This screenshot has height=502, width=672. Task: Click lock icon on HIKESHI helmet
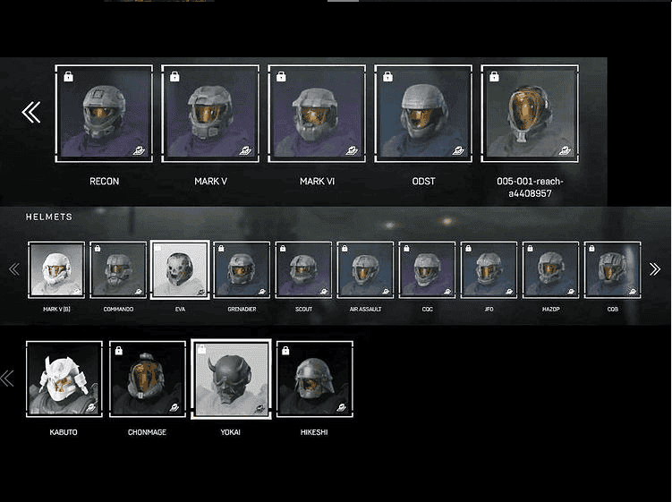coord(285,351)
